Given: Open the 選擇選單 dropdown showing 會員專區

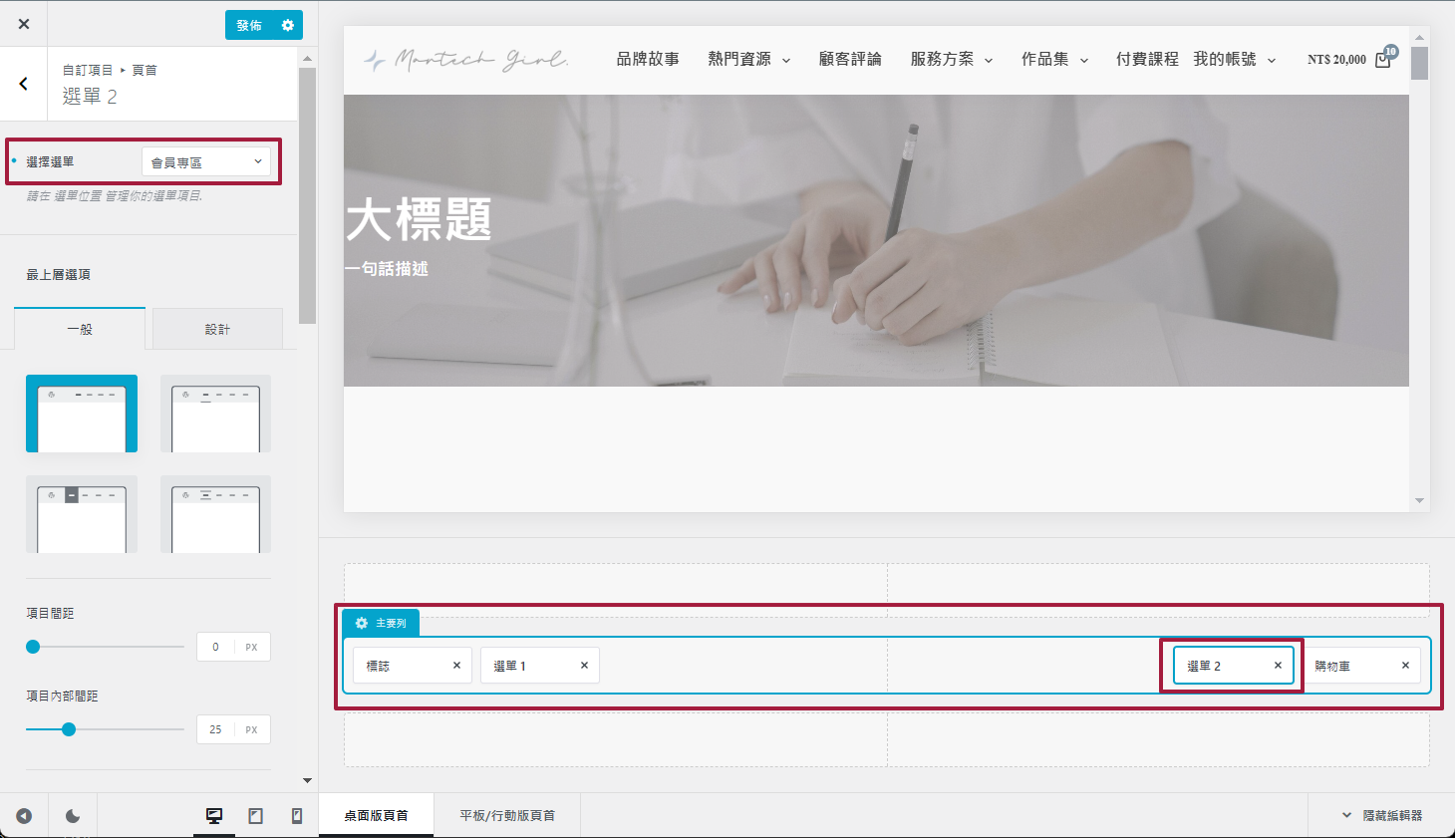Looking at the screenshot, I should click(206, 161).
